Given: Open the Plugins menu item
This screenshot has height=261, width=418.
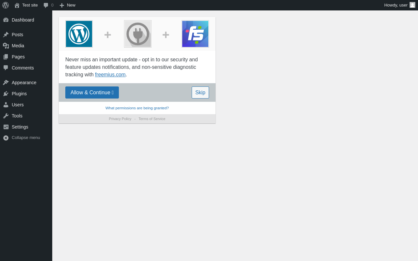Looking at the screenshot, I should (26, 94).
